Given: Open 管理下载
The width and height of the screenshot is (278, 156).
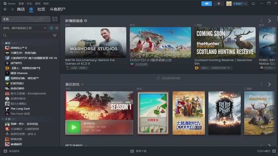Looking at the screenshot, I should tap(138, 151).
